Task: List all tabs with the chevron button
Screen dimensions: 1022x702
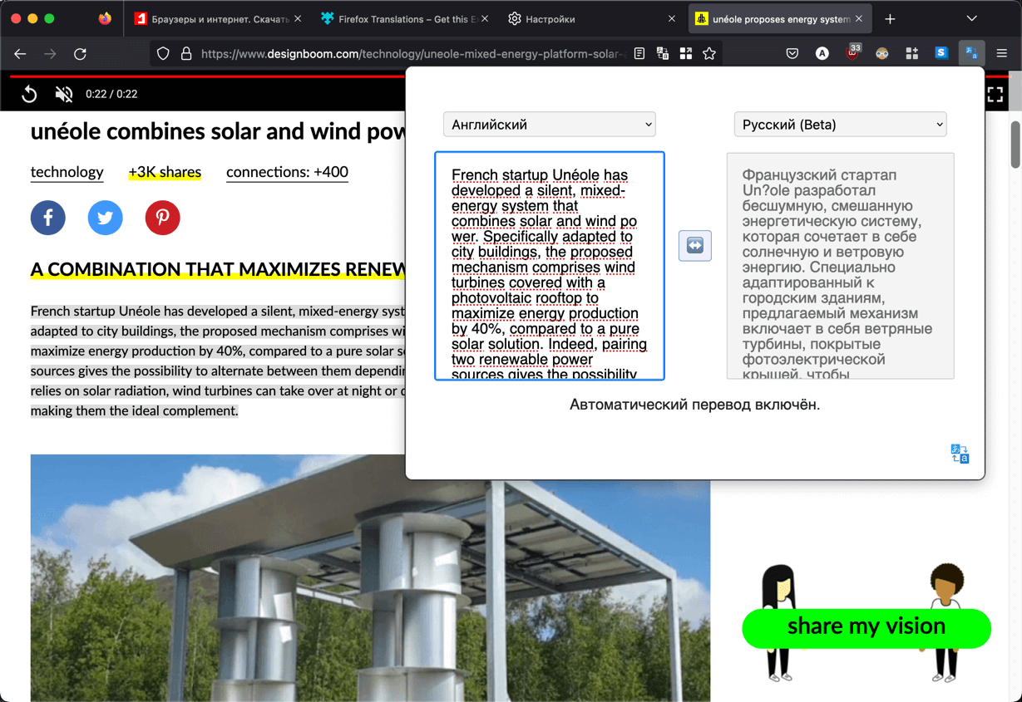Action: point(971,18)
